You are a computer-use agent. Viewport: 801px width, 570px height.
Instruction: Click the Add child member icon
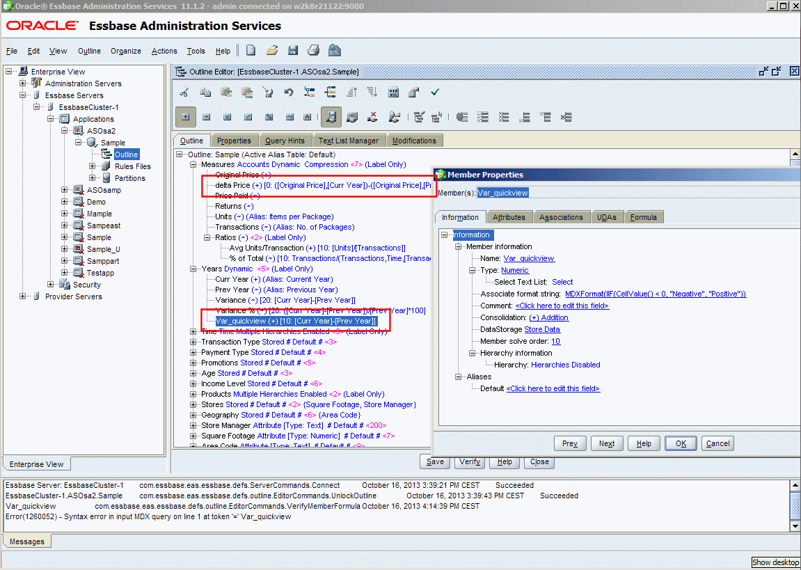pyautogui.click(x=310, y=93)
